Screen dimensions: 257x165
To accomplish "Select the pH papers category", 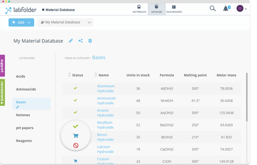I will (x=25, y=128).
